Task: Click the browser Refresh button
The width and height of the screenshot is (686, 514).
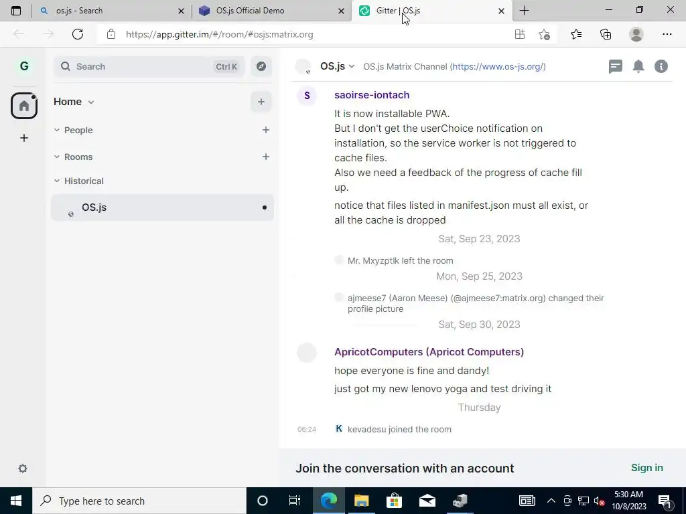Action: tap(78, 34)
